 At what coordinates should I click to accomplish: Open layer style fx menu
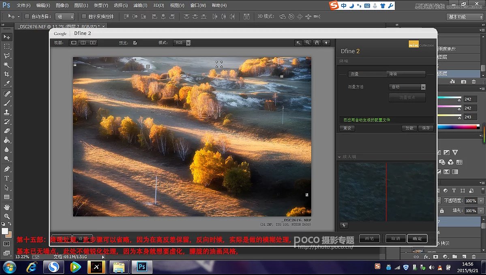point(426,257)
